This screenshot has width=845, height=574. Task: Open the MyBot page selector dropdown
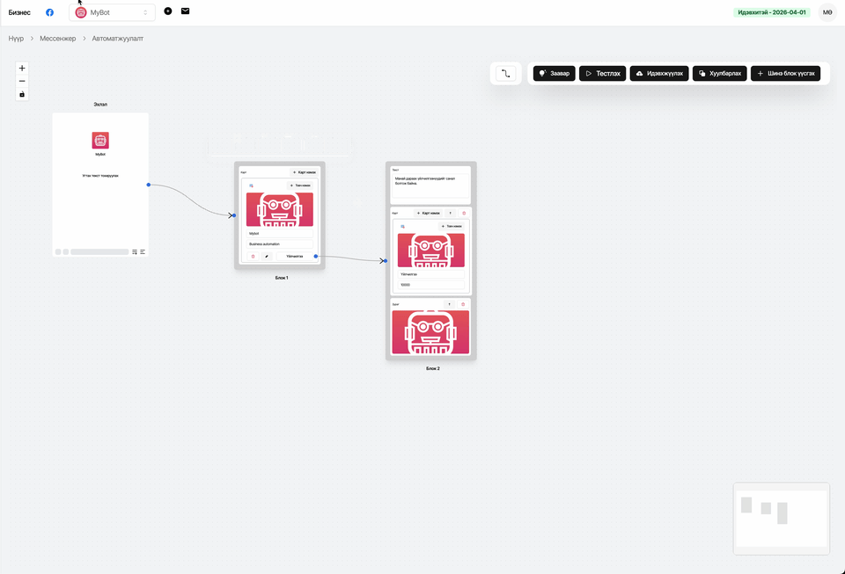(112, 12)
